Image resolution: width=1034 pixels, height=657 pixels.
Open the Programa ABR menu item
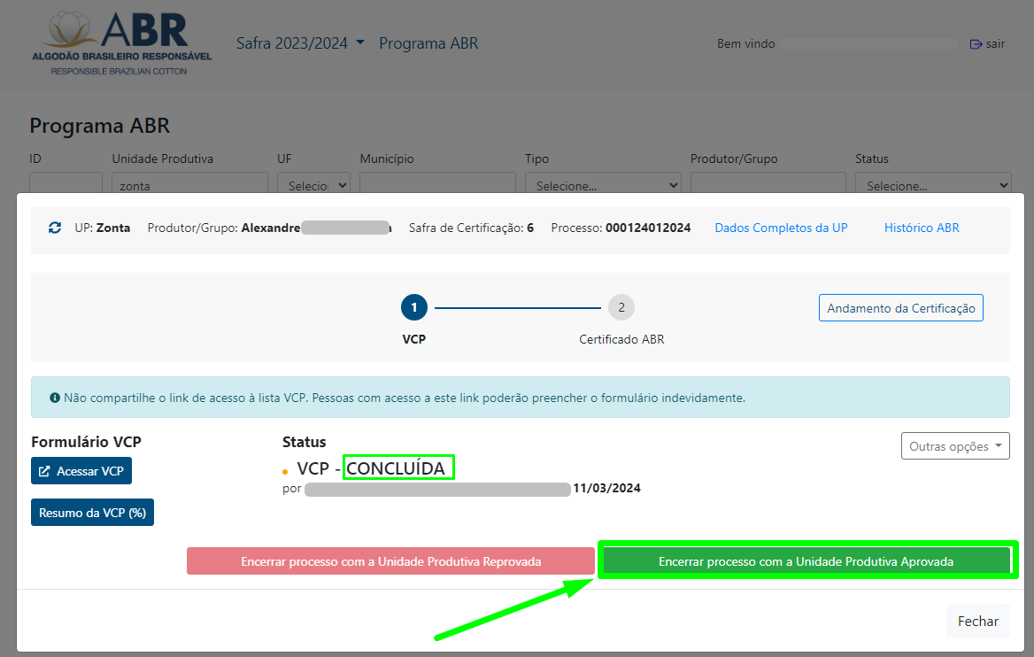point(428,43)
